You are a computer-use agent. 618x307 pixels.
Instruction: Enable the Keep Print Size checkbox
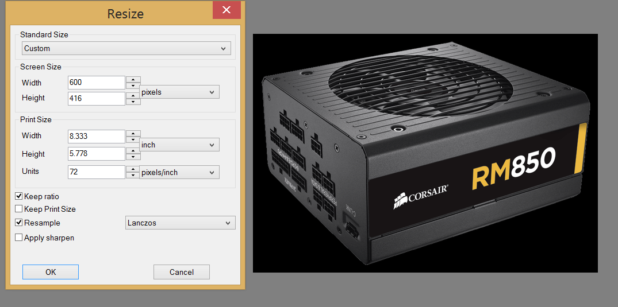point(18,209)
